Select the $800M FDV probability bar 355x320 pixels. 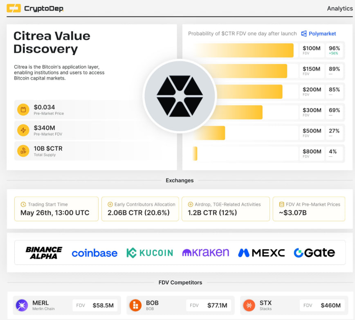195,153
